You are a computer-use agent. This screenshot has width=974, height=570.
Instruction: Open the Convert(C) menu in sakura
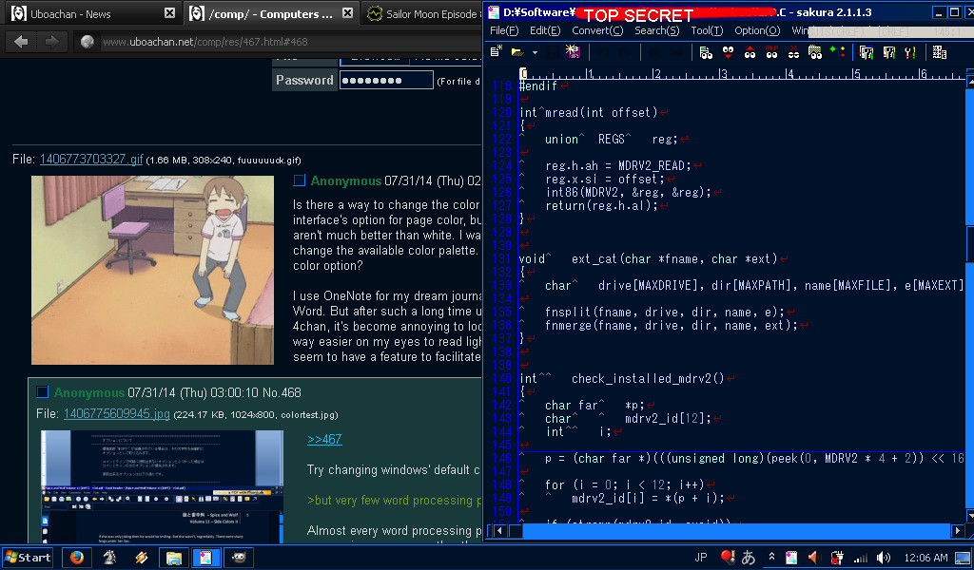[597, 30]
